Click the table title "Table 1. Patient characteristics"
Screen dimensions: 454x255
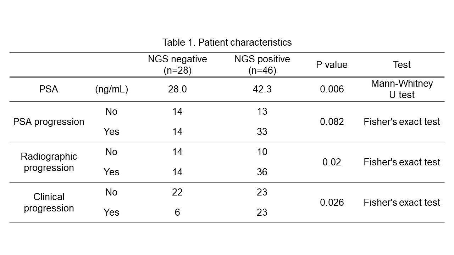click(227, 42)
